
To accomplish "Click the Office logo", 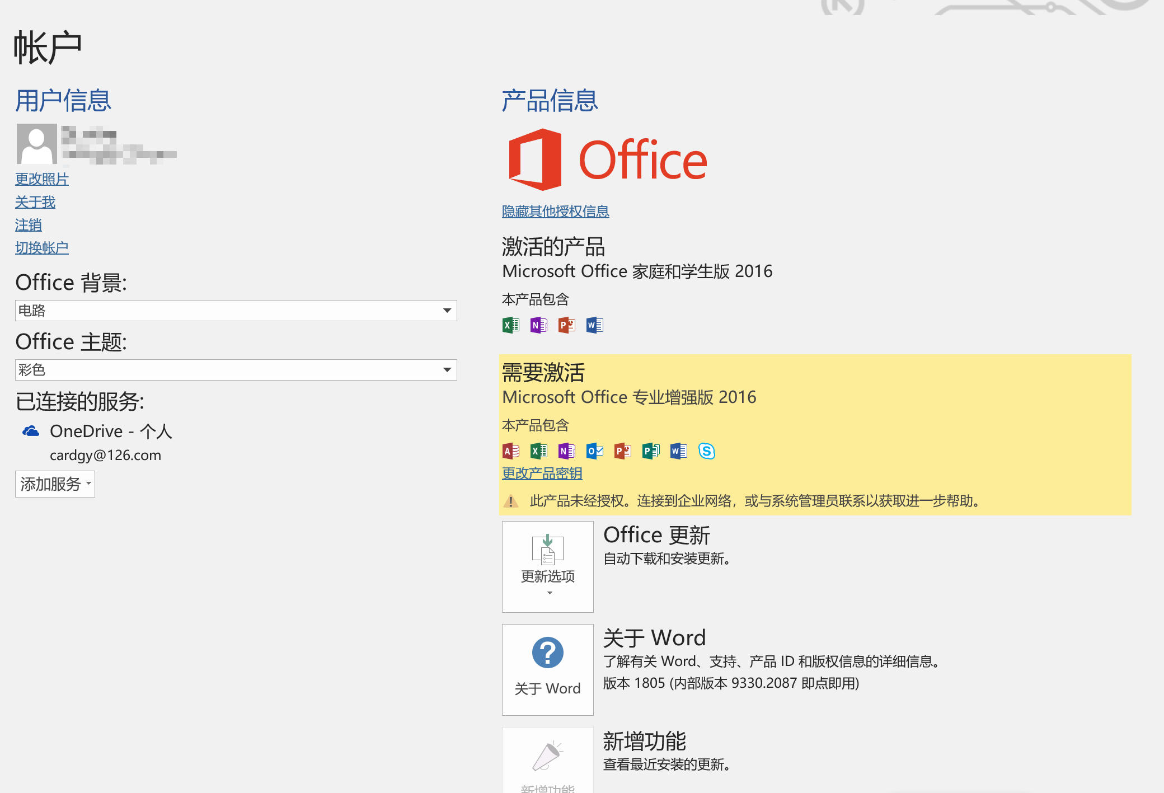I will (x=608, y=160).
